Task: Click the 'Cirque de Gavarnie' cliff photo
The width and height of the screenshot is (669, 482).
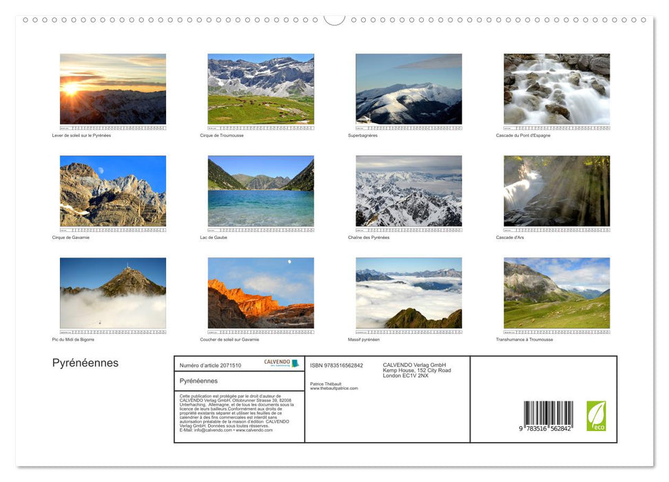Action: 112,191
